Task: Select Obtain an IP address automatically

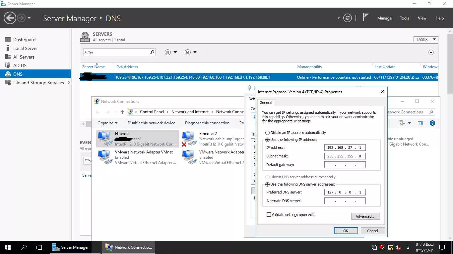Action: (267, 133)
